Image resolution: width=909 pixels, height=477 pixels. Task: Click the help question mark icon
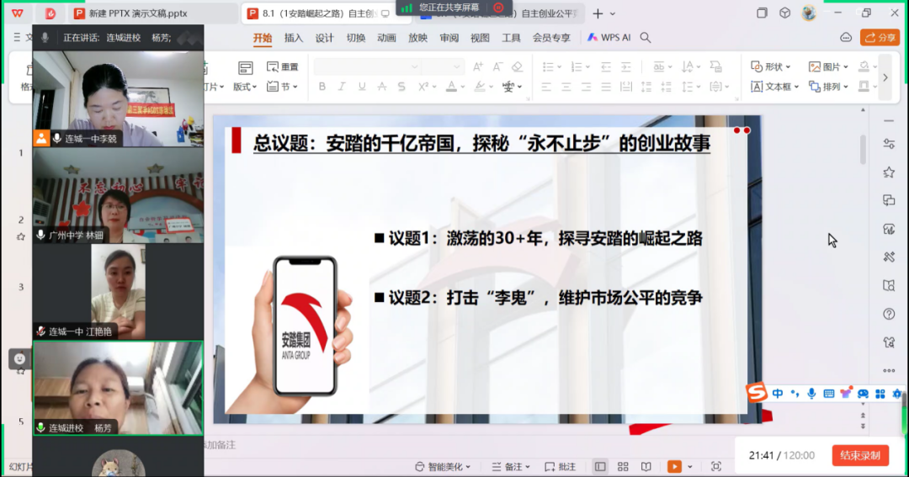[x=889, y=314]
